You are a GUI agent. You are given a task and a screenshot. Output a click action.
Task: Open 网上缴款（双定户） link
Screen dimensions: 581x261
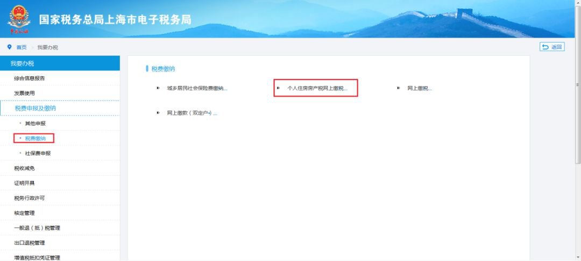point(192,113)
